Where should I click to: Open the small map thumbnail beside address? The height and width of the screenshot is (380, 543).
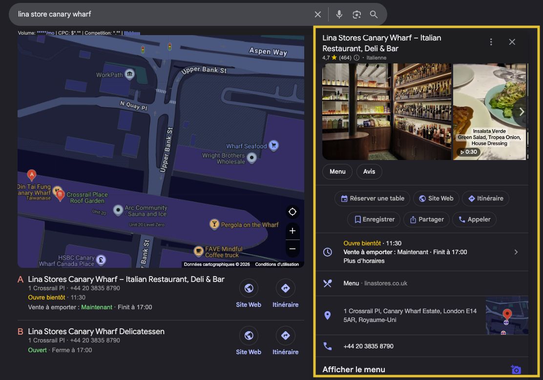pos(507,315)
